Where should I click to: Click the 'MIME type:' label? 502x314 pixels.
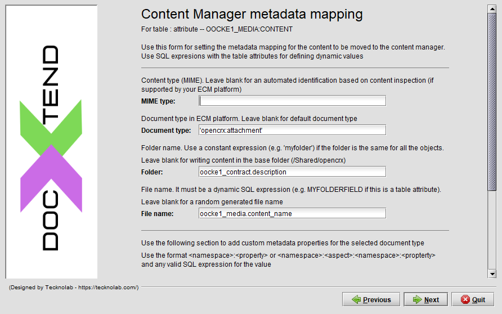tap(158, 101)
